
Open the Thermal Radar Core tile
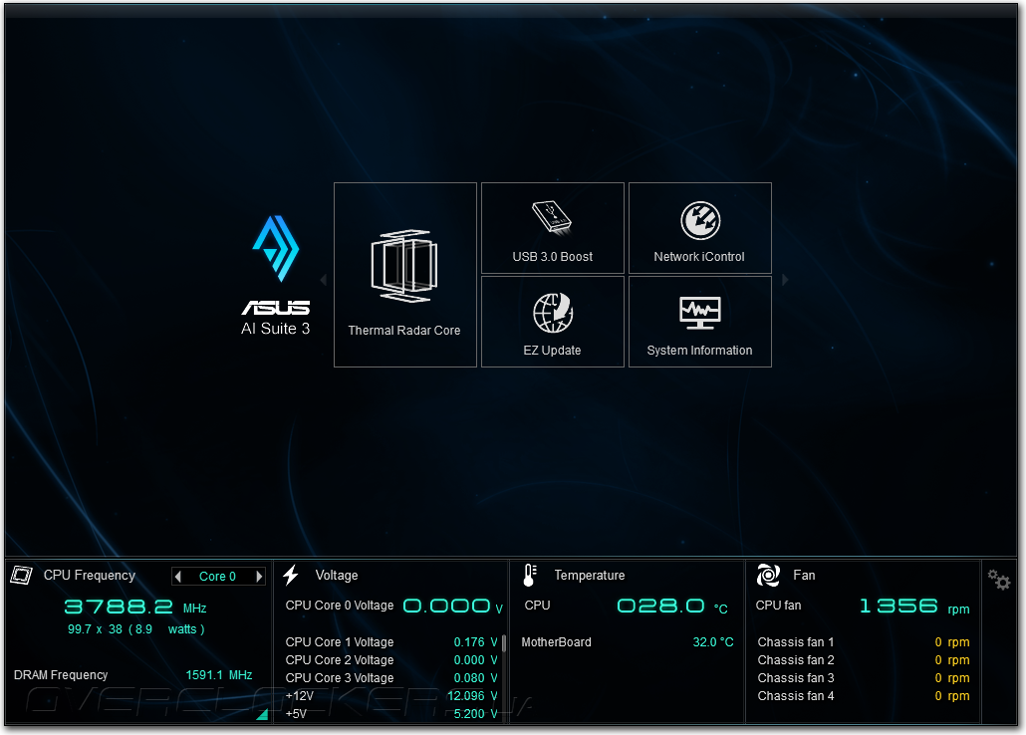coord(405,275)
